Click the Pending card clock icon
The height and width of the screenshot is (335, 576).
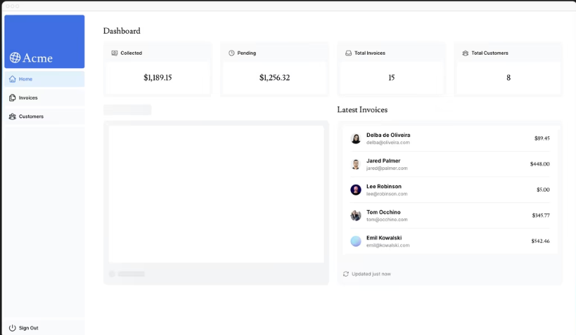[231, 53]
